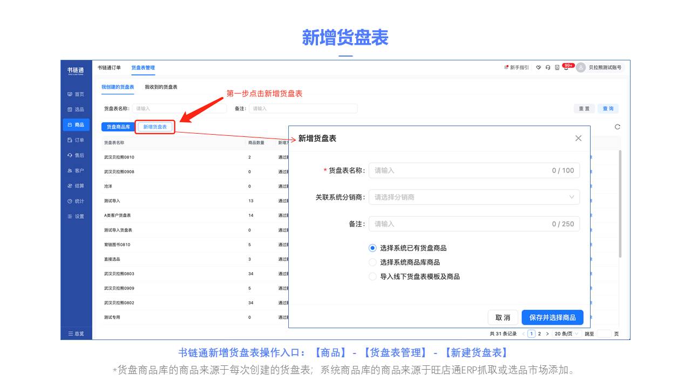Click the 书链通 logo
The image size is (691, 388).
point(76,71)
